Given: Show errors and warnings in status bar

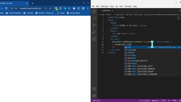Looking at the screenshot, I should (x=96, y=101).
